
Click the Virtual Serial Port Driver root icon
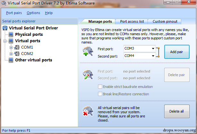[5, 28]
